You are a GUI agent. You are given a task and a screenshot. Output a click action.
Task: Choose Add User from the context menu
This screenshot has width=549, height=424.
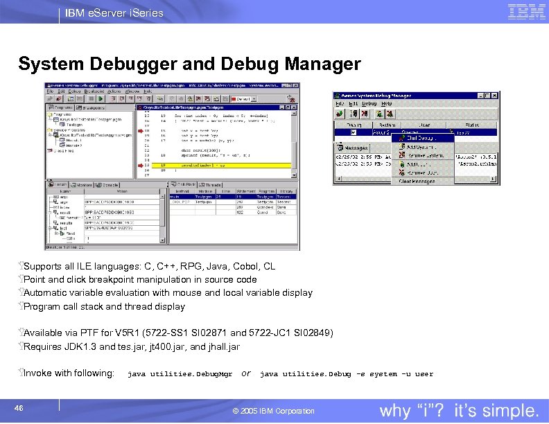coord(423,164)
